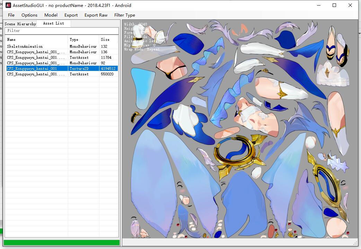
Task: Select the SkeletonAnimation asset row
Action: 62,46
